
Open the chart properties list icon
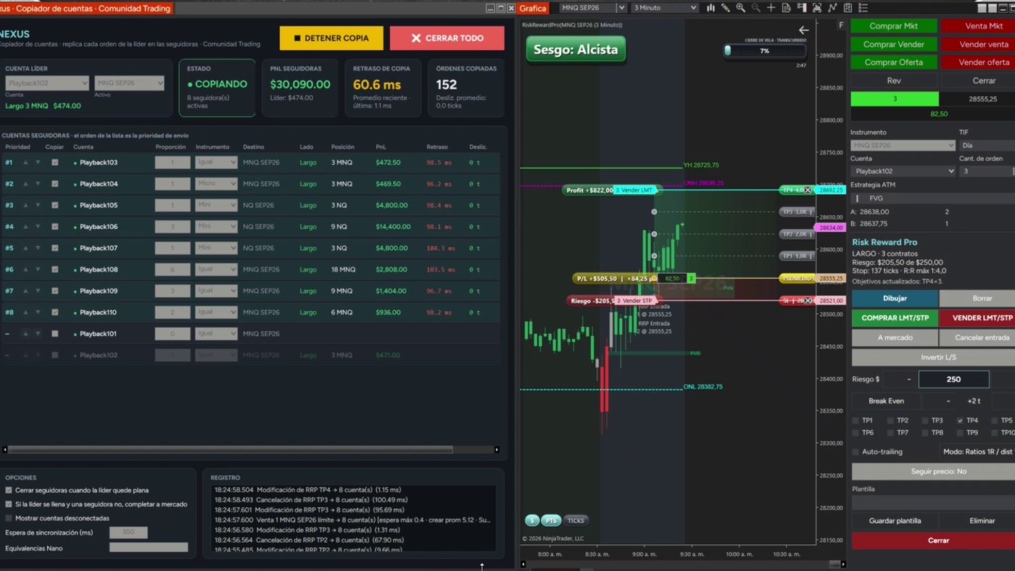(863, 8)
